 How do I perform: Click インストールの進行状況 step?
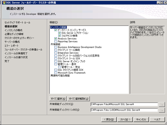16,57
